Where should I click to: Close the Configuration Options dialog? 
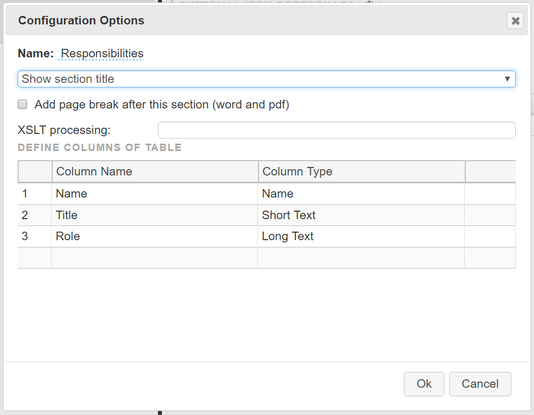[515, 21]
